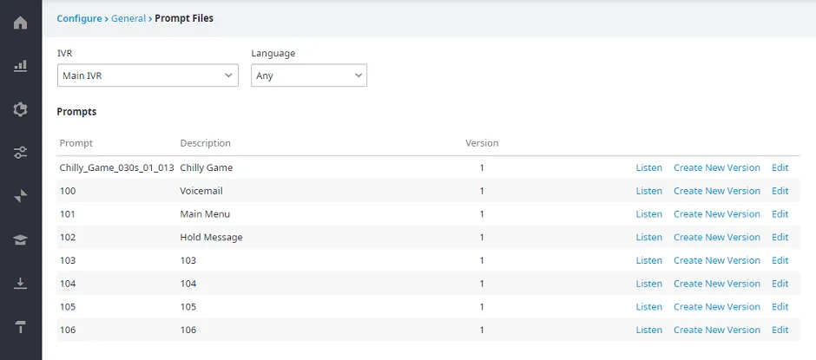Image resolution: width=816 pixels, height=360 pixels.
Task: Select the Main Menu description cell
Action: click(x=205, y=213)
